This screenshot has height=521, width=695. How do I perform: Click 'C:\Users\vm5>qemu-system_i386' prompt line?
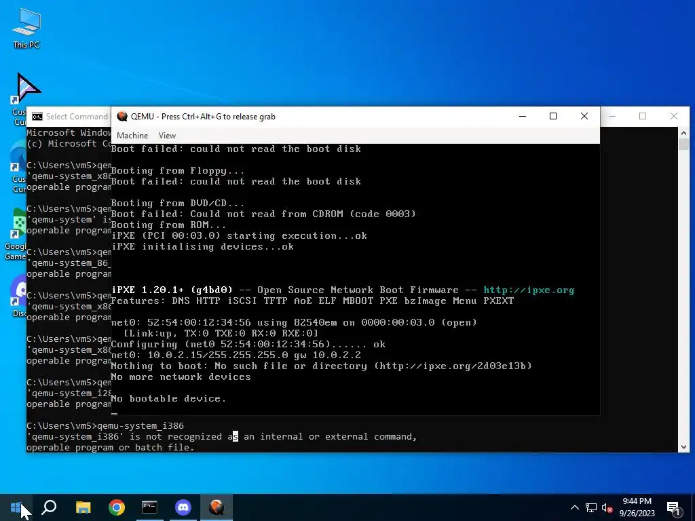click(x=105, y=426)
